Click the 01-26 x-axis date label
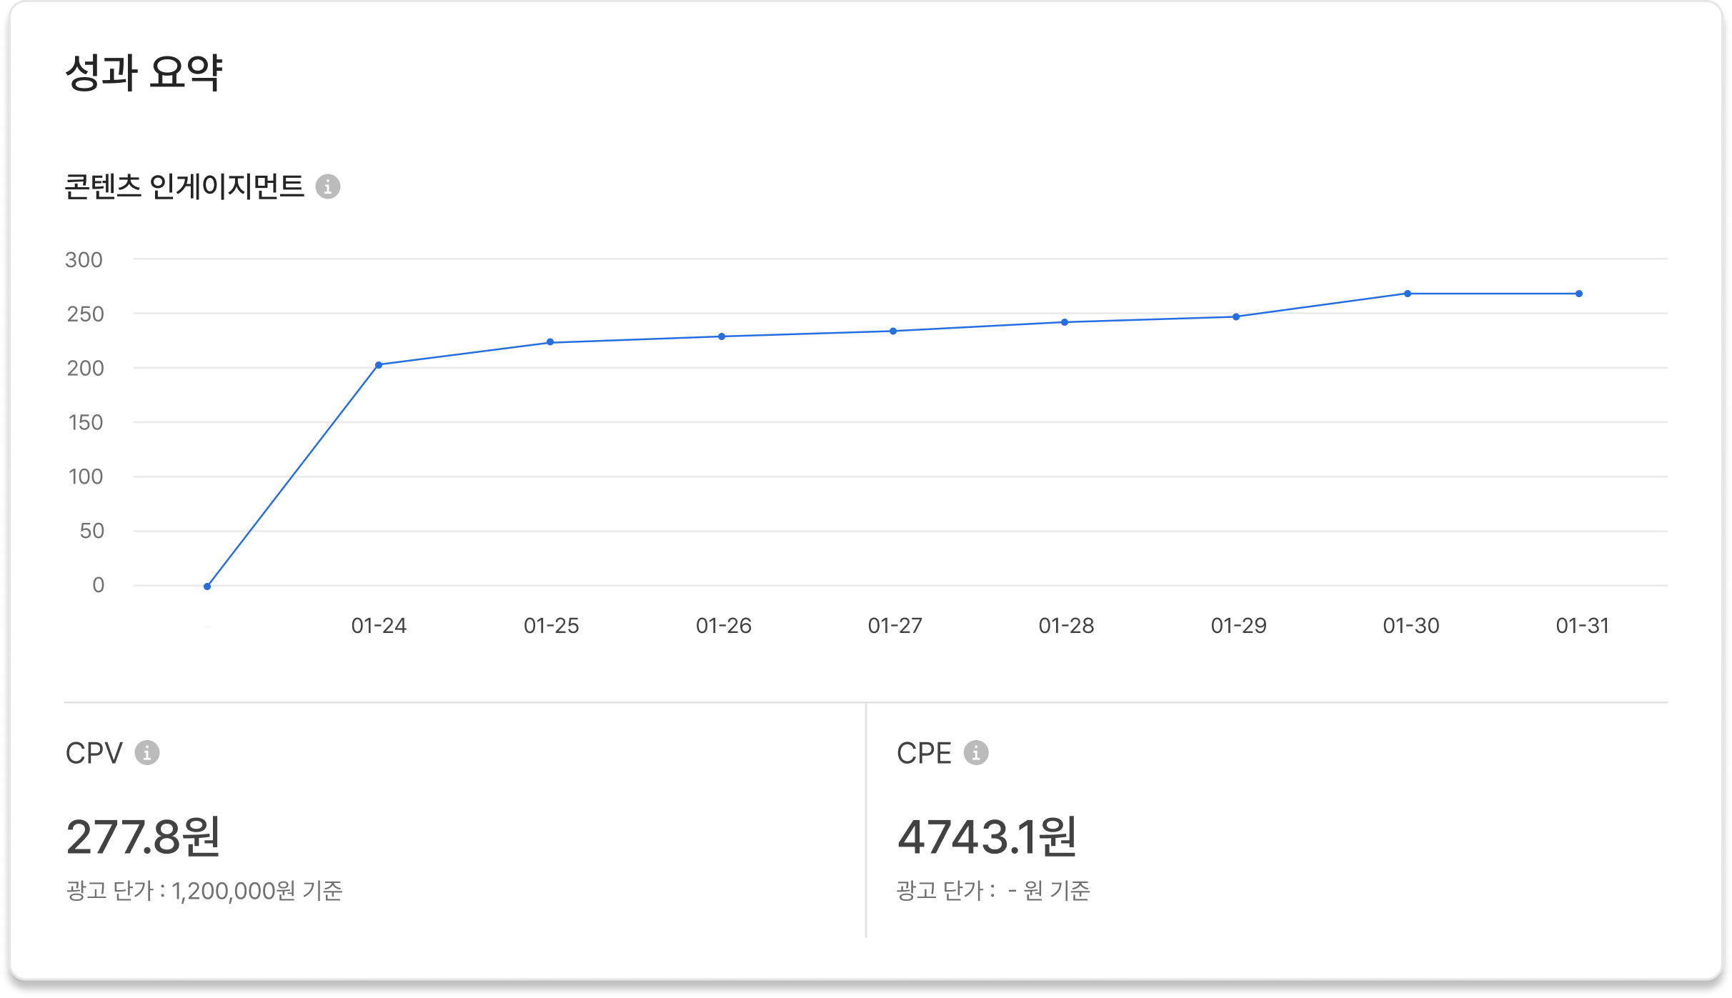Image resolution: width=1732 pixels, height=998 pixels. pos(724,626)
